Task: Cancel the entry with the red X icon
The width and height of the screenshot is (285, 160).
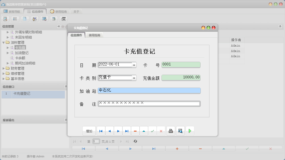Action: [x=161, y=131]
